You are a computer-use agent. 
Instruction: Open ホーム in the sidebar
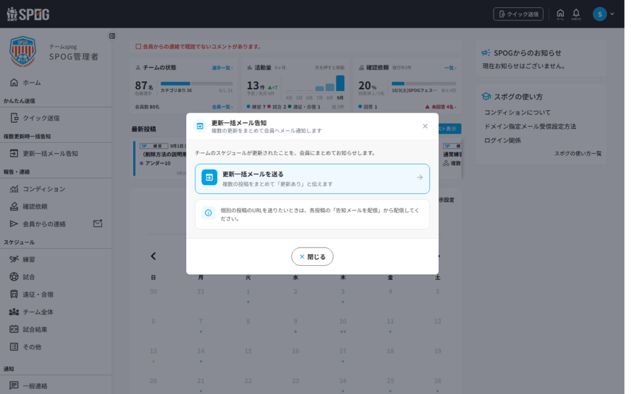pos(55,82)
